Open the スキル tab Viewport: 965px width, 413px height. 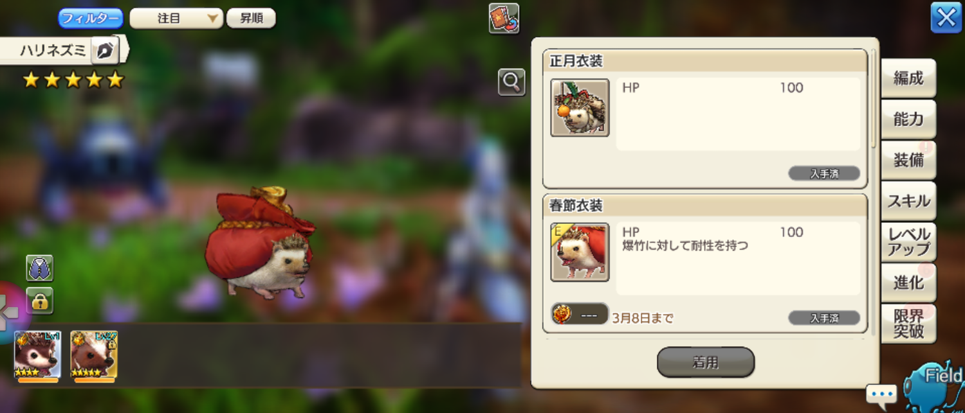tap(908, 201)
